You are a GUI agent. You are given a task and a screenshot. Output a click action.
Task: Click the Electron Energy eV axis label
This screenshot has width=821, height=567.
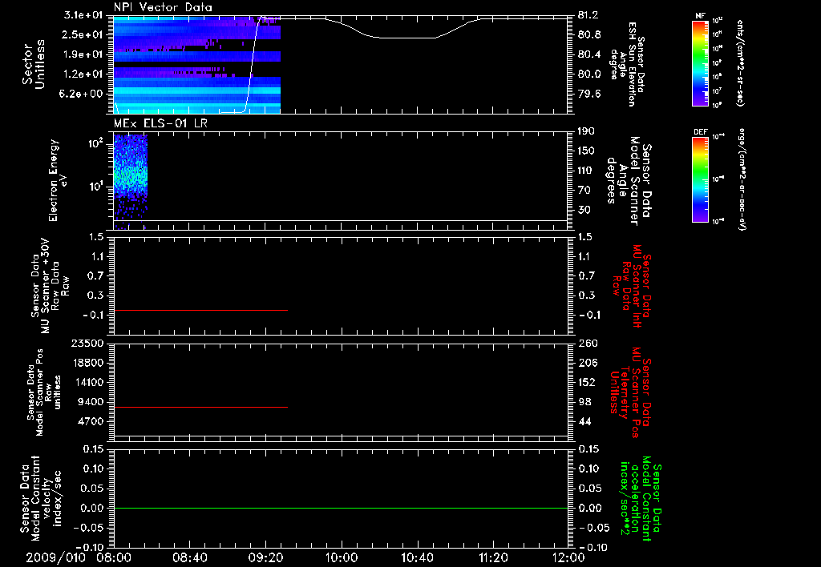(x=57, y=180)
